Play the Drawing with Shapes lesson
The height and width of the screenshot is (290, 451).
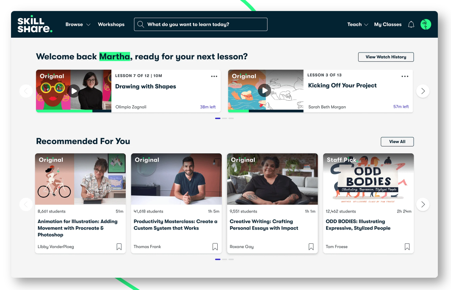[x=74, y=91]
